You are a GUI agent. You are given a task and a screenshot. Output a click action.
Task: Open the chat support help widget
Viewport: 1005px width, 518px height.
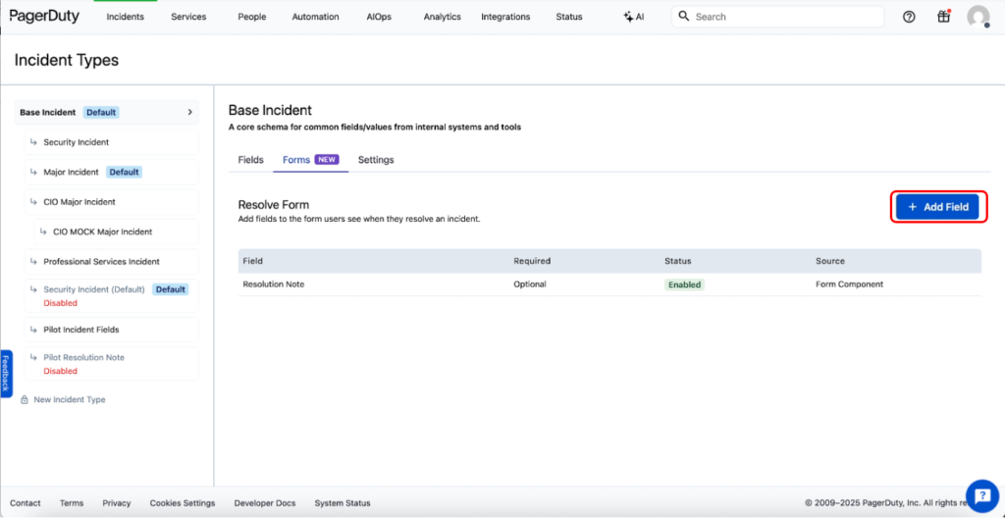pyautogui.click(x=981, y=495)
